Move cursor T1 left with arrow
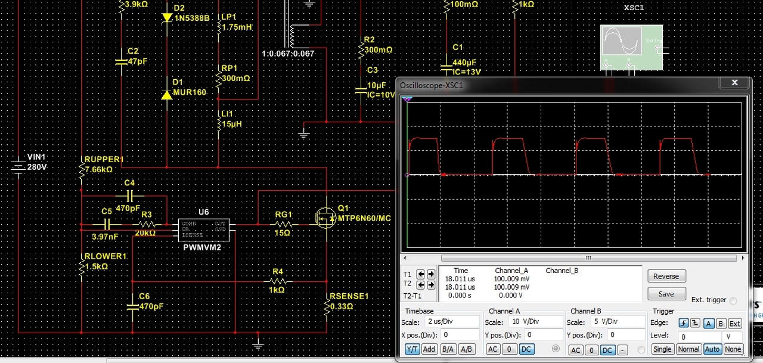Viewport: 763px width, 363px height. (421, 274)
